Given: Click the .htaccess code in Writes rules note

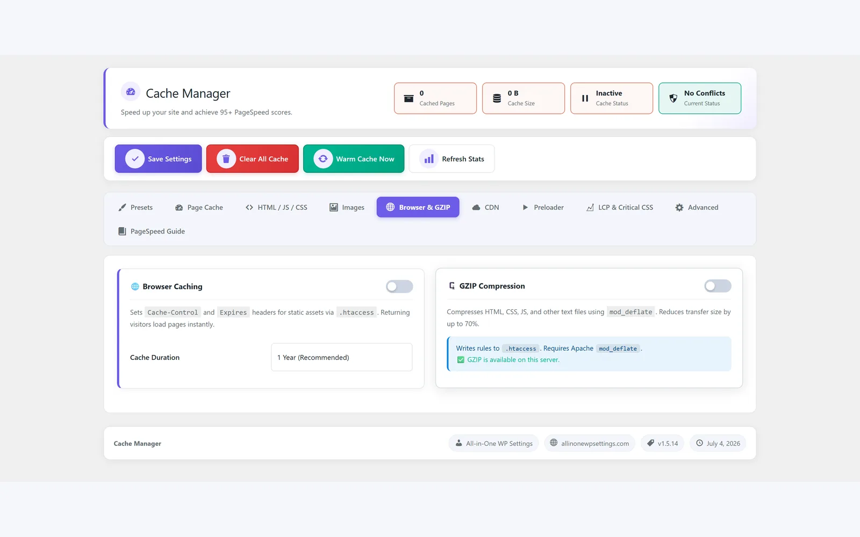Looking at the screenshot, I should (x=521, y=349).
